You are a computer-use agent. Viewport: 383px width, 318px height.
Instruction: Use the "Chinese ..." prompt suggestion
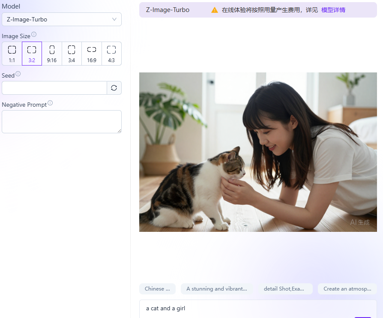157,289
